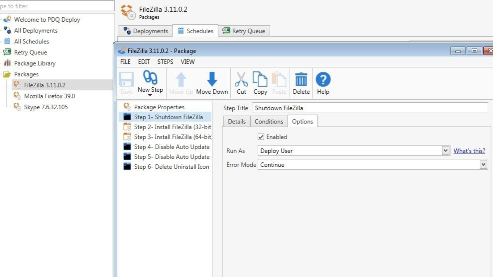Switch to the Details tab
The height and width of the screenshot is (277, 493).
click(x=237, y=121)
